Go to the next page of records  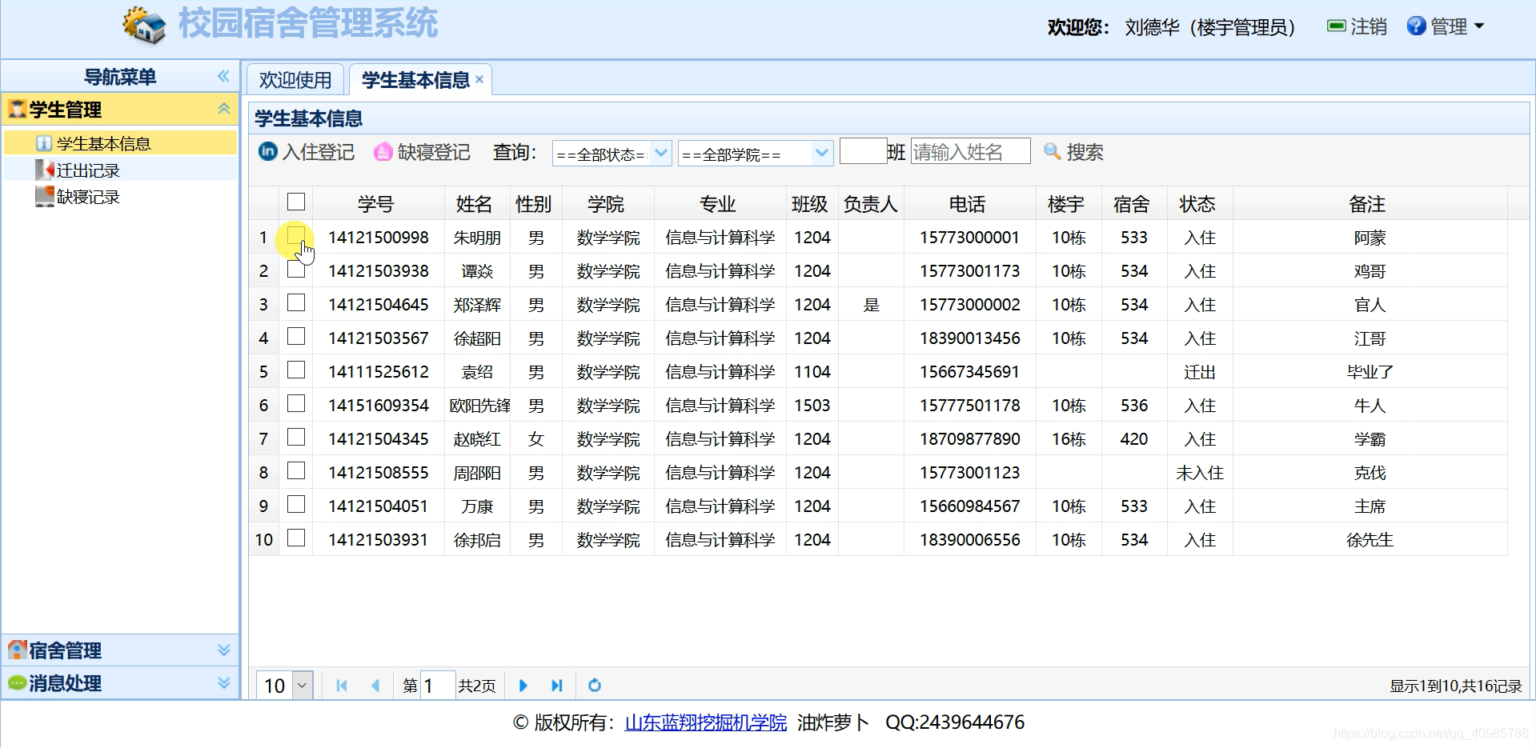coord(523,686)
